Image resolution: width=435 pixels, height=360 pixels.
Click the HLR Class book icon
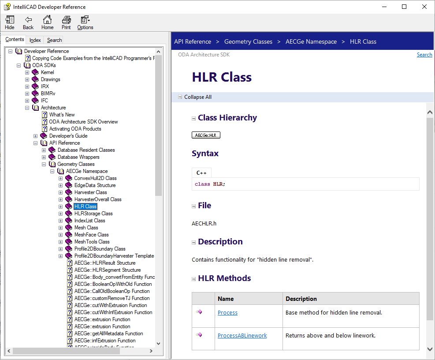[x=68, y=206]
